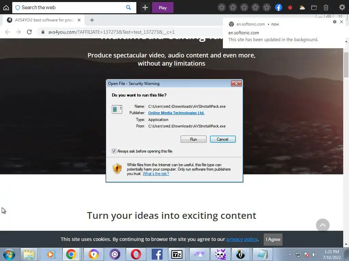Screen dimensions: 349x261
Task: Click the scroll-to-top circle arrow
Action: coord(322,225)
